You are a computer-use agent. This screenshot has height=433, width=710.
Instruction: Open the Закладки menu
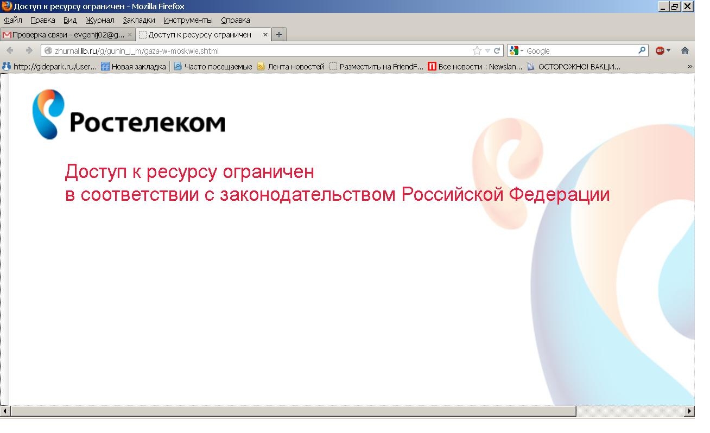tap(138, 20)
